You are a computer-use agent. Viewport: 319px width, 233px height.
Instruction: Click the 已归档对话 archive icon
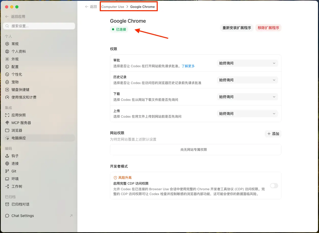(x=7, y=204)
